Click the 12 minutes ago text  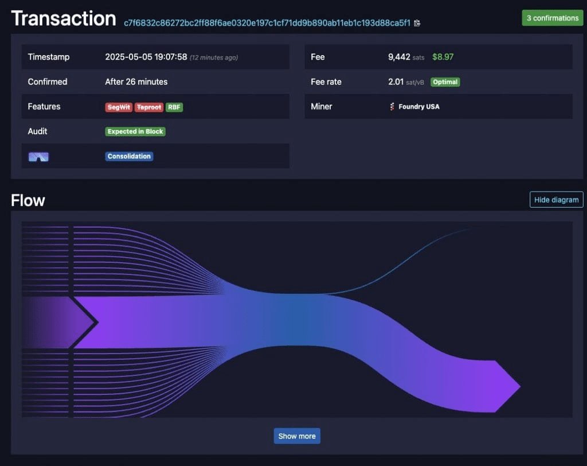(x=214, y=57)
